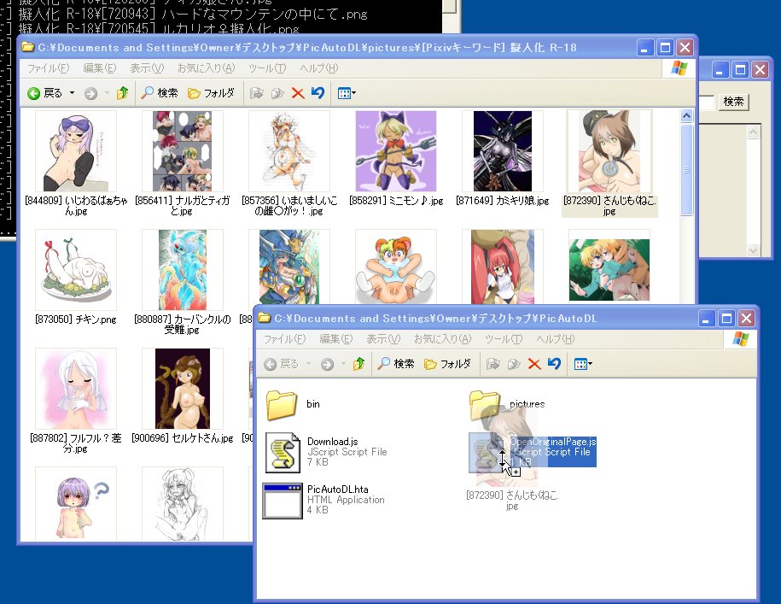Click Forward arrow in PicAutoDL window
The image size is (781, 604).
(x=327, y=364)
